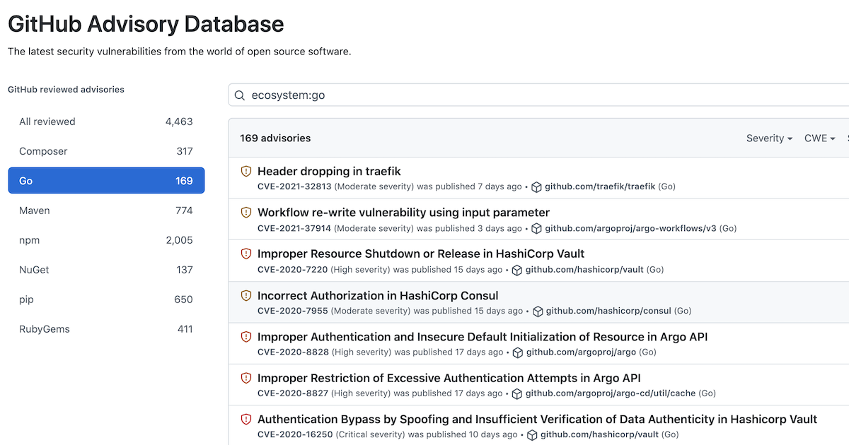Click warning icon on Workflow re-write advisory
849x445 pixels.
pos(246,212)
